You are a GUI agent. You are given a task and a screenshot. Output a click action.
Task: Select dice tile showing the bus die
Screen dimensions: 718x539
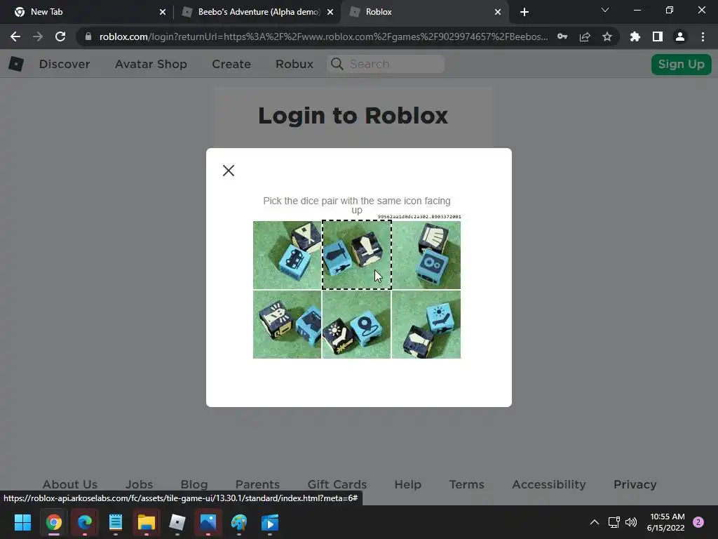point(287,255)
